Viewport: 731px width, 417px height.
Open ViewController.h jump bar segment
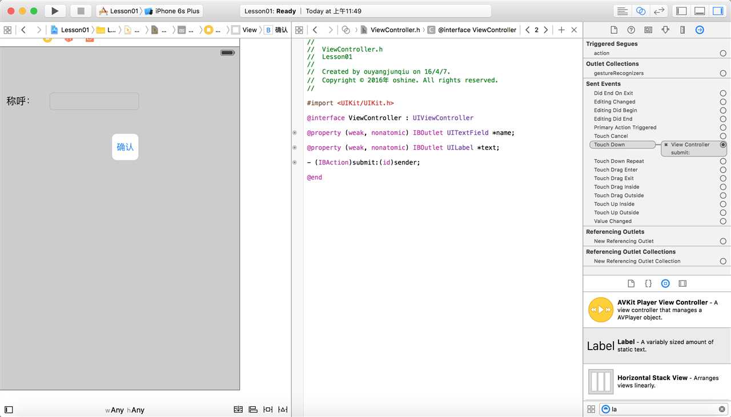point(390,30)
